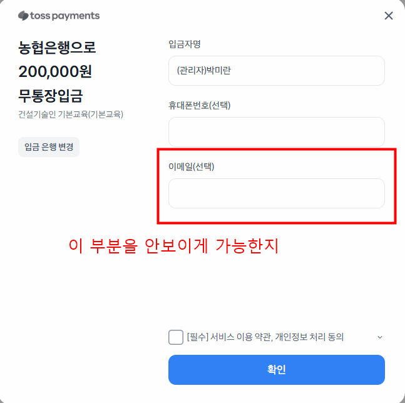This screenshot has height=403, width=405.
Task: Click the 입금자명 label text
Action: click(184, 44)
